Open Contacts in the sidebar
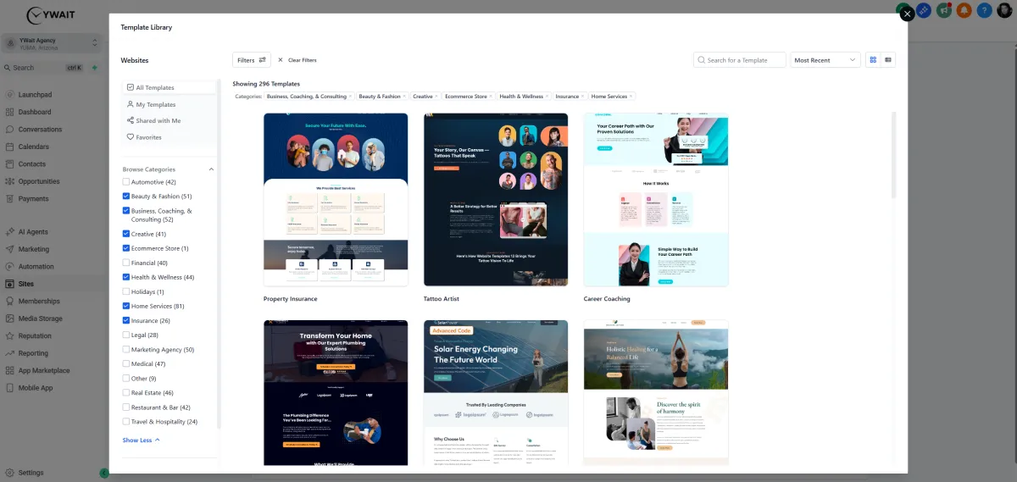 pyautogui.click(x=32, y=164)
